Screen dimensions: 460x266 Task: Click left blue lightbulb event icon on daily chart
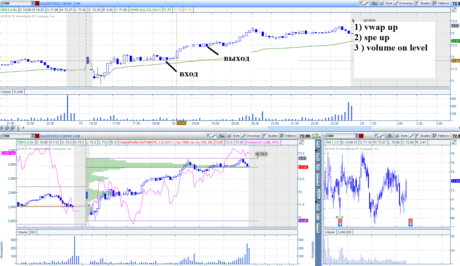click(x=340, y=224)
